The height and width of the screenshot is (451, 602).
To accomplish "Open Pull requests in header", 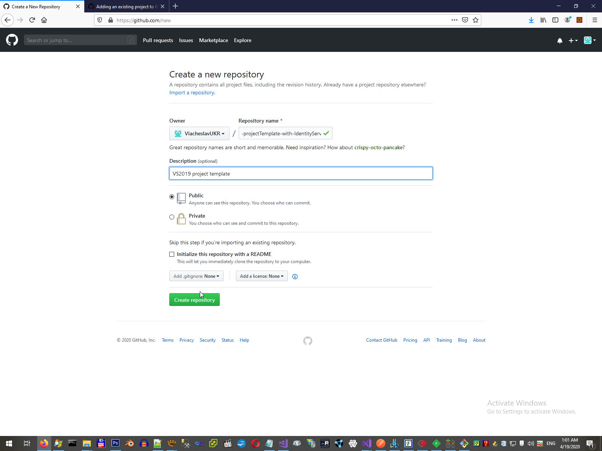I will point(158,40).
